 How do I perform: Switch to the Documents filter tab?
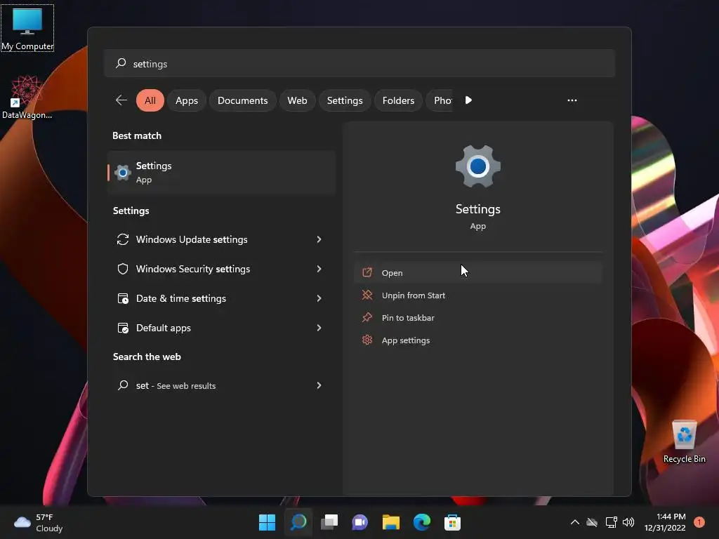tap(242, 100)
